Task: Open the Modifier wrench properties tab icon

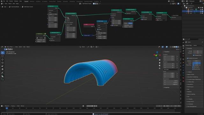Action: (x=183, y=65)
